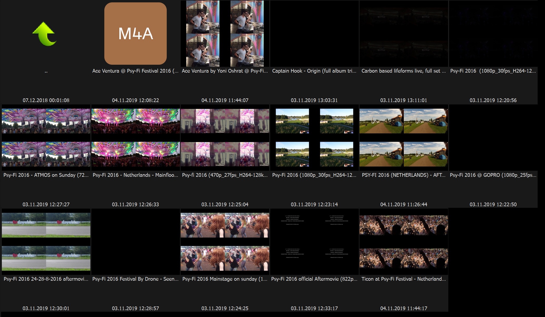Screen dimensions: 545x317
Task: Click the Psy-Fi 2016 @ GOPRO file label
Action: point(493,175)
